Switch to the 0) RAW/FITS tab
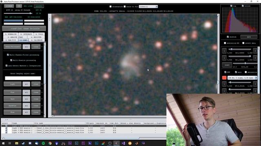This screenshot has width=261, height=146. 11,40
